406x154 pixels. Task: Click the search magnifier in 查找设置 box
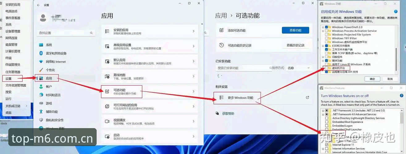click(x=91, y=33)
